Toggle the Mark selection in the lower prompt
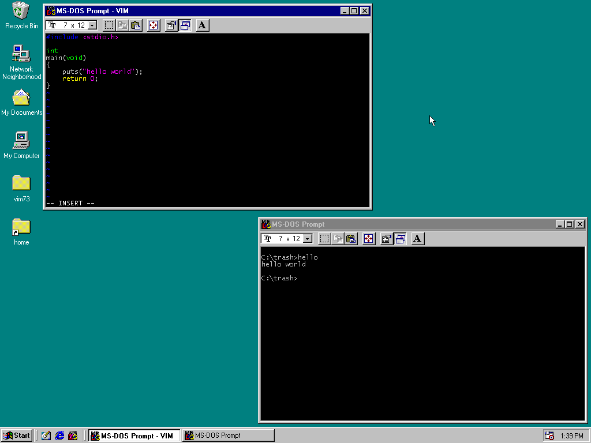Image resolution: width=591 pixels, height=443 pixels. (324, 238)
